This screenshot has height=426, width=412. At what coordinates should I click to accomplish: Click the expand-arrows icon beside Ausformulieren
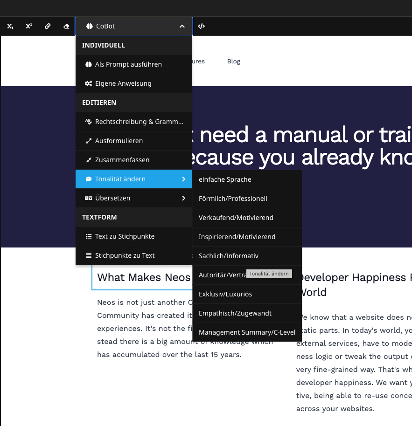[x=89, y=141]
